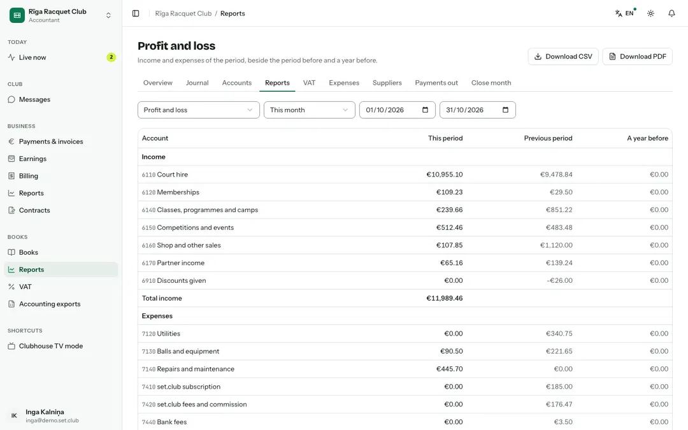
Task: Click the IK user avatar
Action: tap(14, 415)
